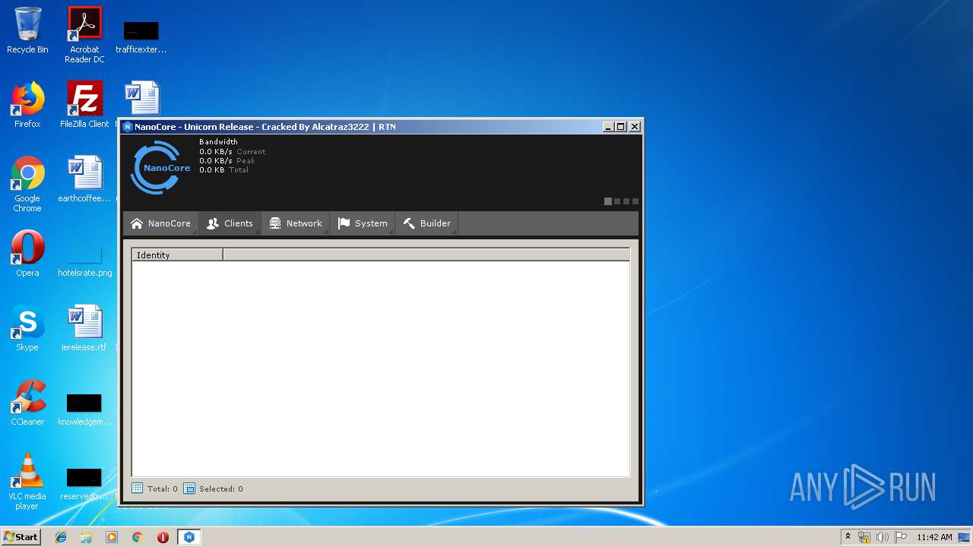Click the NanoCore logo in header
Screen dimensions: 973x547
[x=160, y=167]
